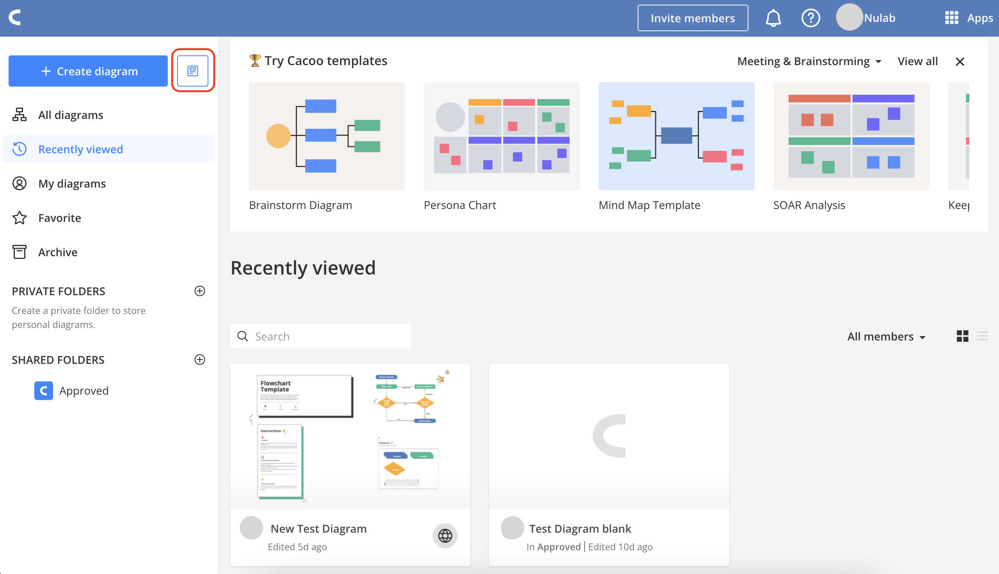Click the Persona Chart label

(460, 205)
